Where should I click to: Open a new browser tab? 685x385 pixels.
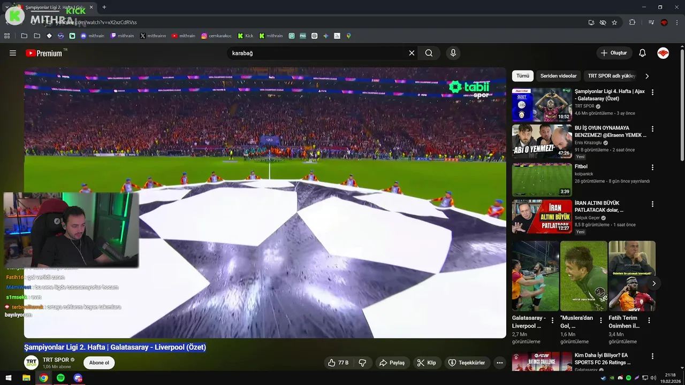point(104,7)
